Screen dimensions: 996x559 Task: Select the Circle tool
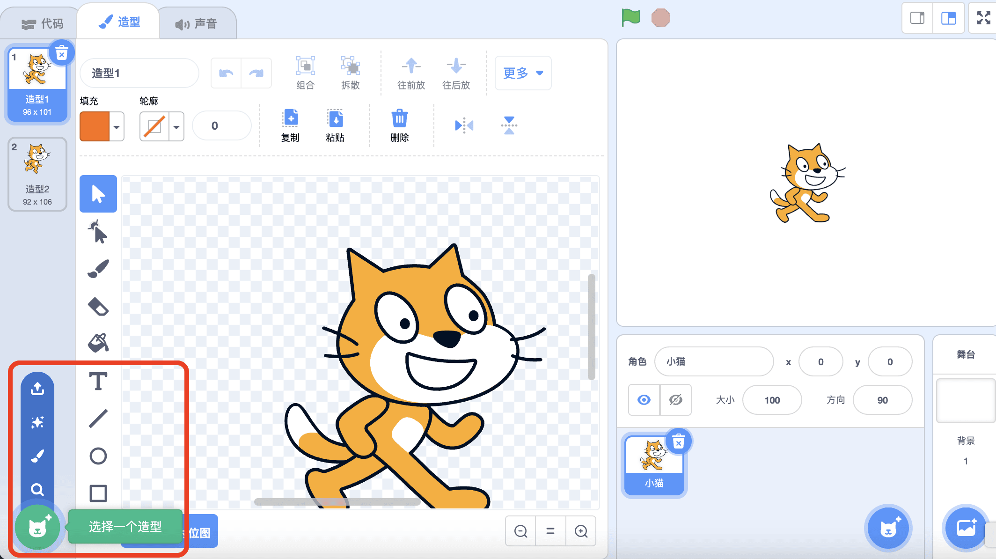[x=98, y=456]
